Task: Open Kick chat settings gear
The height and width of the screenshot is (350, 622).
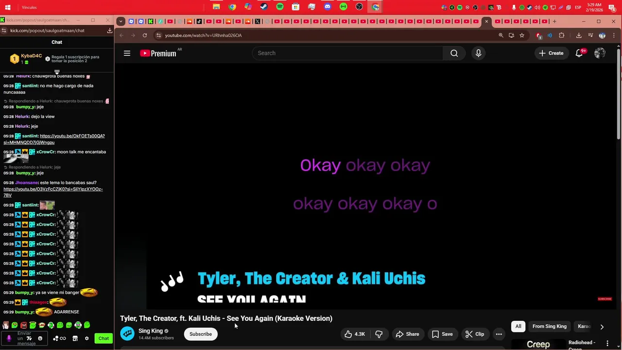Action: coord(86,338)
